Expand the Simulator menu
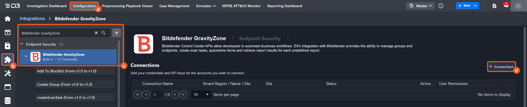This screenshot has height=107, width=527. [x=206, y=6]
